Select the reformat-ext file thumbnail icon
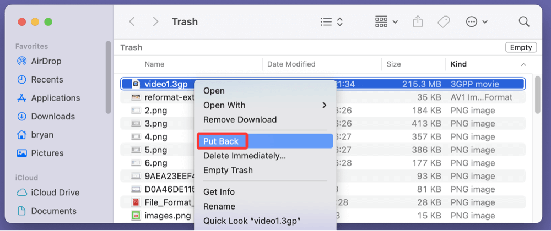551x231 pixels. [x=136, y=97]
